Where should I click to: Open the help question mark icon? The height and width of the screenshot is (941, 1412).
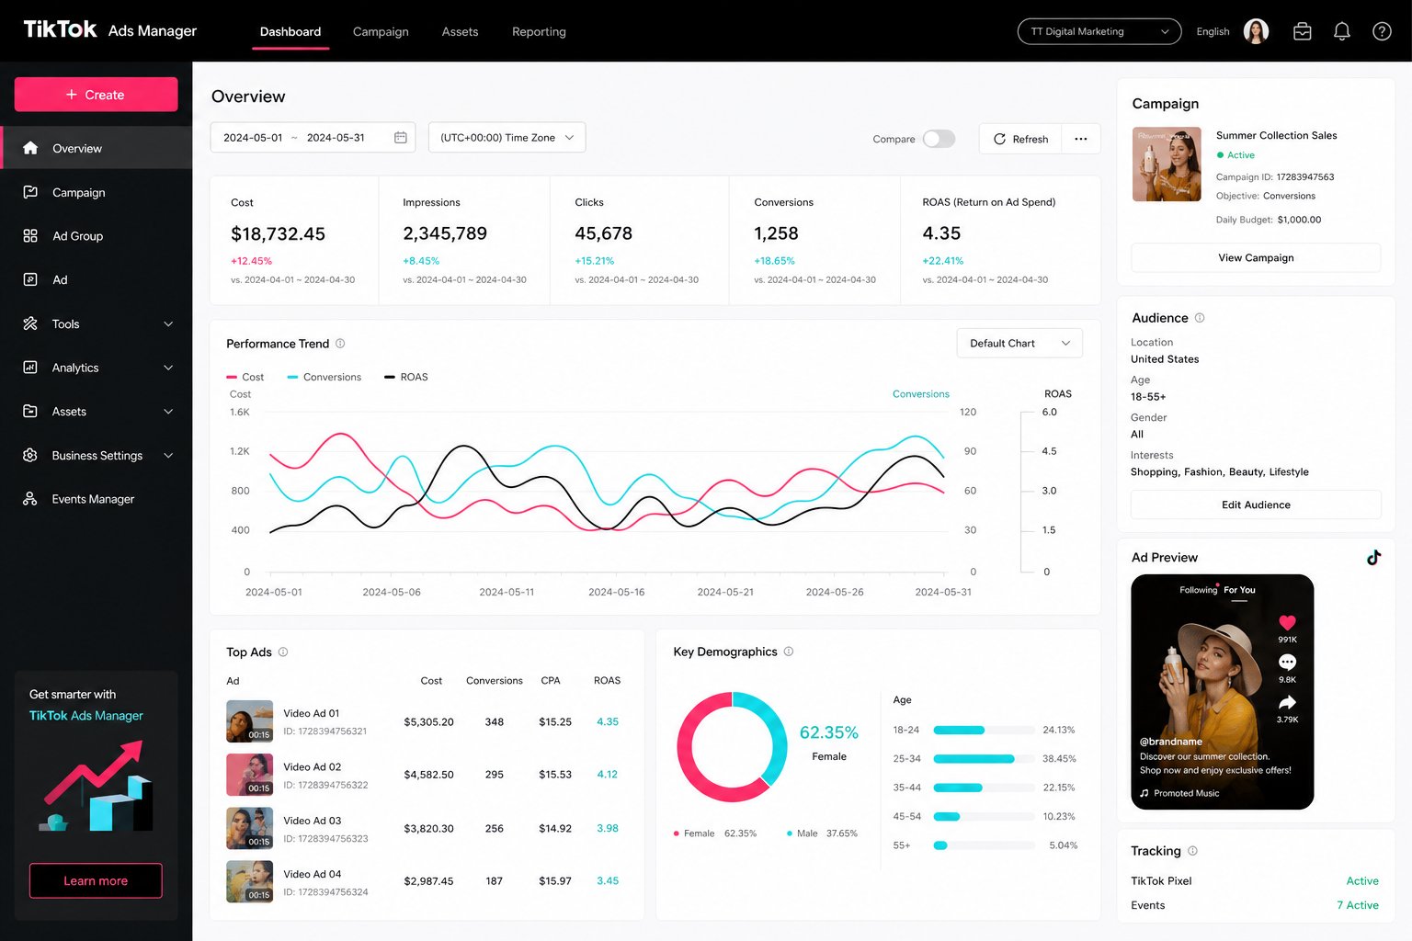1382,31
